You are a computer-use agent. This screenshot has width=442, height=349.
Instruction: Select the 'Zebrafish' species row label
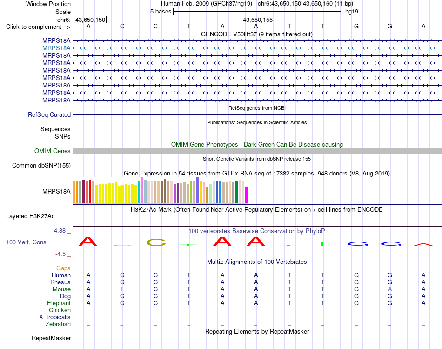58,324
